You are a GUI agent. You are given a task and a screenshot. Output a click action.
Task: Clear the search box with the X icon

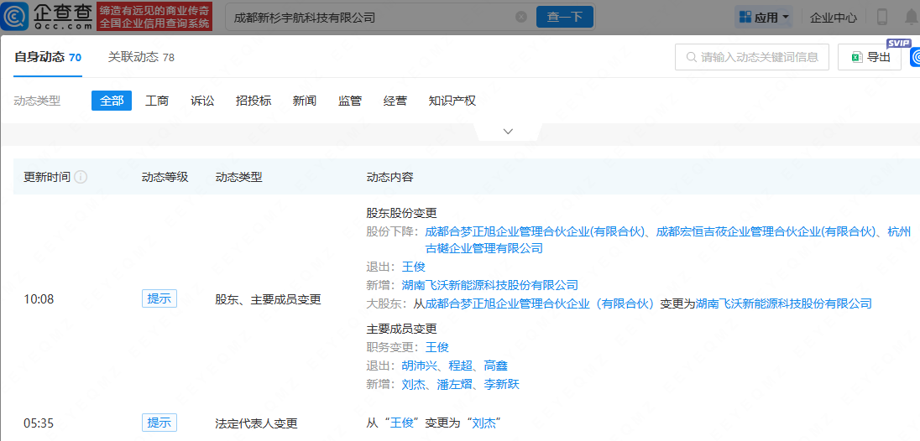[521, 17]
